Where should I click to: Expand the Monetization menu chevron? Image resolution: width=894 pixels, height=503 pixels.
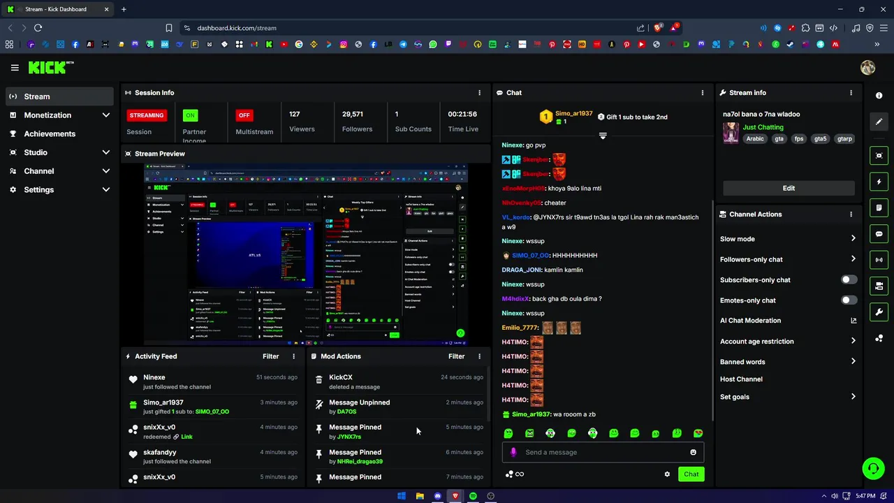pyautogui.click(x=106, y=115)
